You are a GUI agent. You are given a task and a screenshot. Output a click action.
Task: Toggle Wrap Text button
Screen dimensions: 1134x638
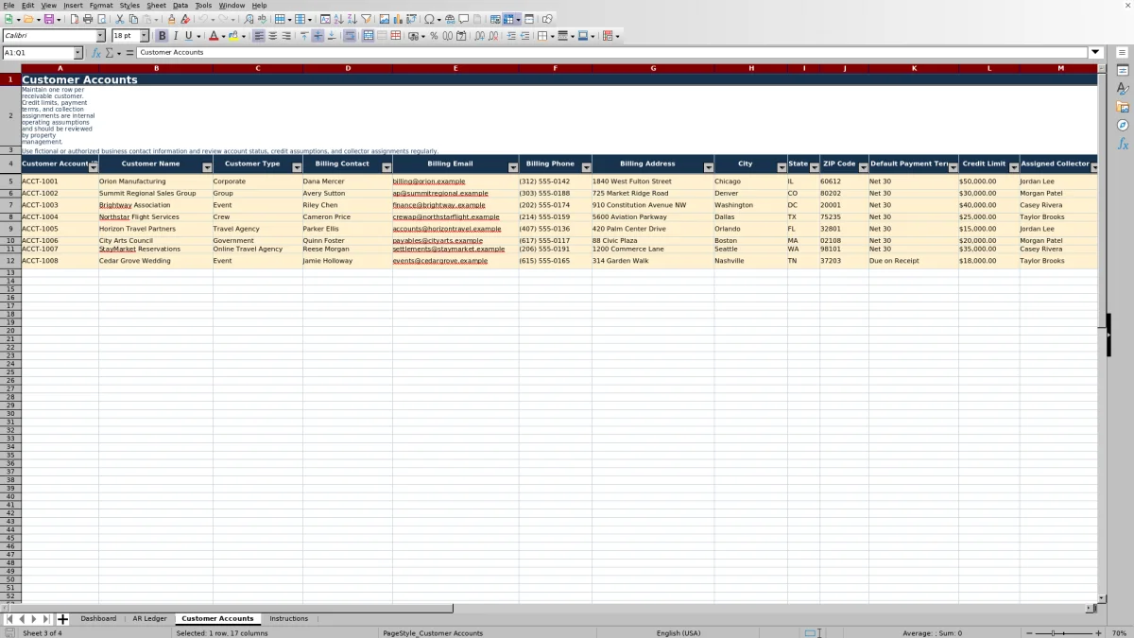click(349, 36)
